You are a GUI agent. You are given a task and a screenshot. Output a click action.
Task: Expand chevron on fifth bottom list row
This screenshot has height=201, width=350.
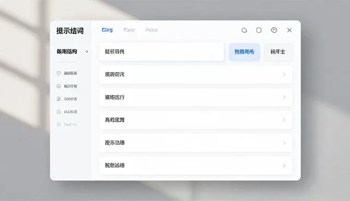(x=284, y=165)
